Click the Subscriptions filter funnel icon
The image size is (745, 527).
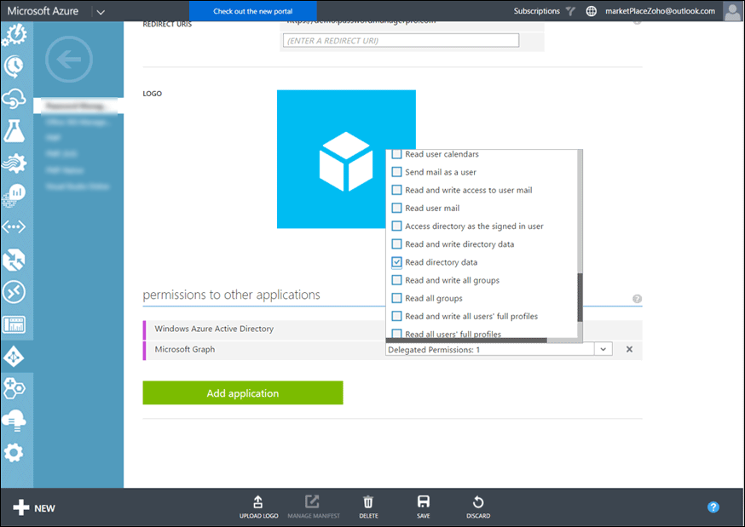[570, 11]
